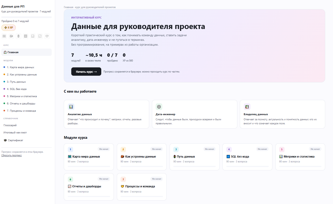
Task: Open sidebar module 3. Путь данных
Action: click(27, 82)
